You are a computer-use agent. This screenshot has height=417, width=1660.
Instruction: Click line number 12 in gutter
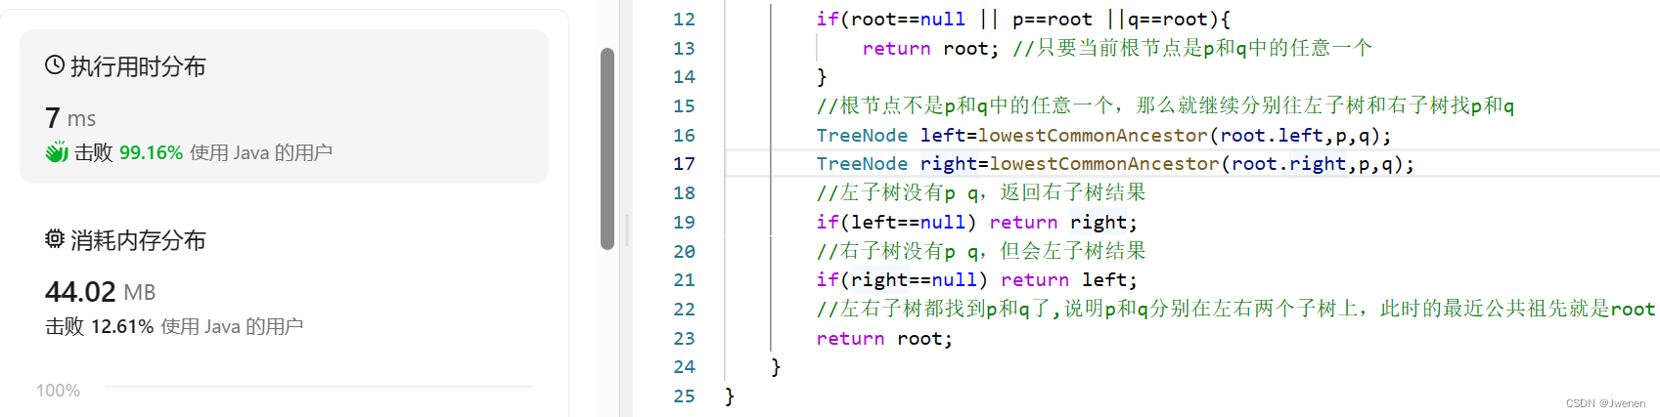tap(684, 20)
